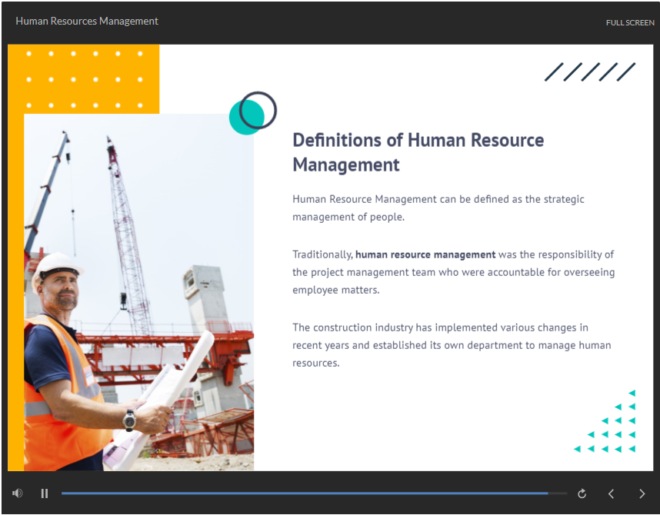Click the bolded human resource management text

click(x=425, y=254)
